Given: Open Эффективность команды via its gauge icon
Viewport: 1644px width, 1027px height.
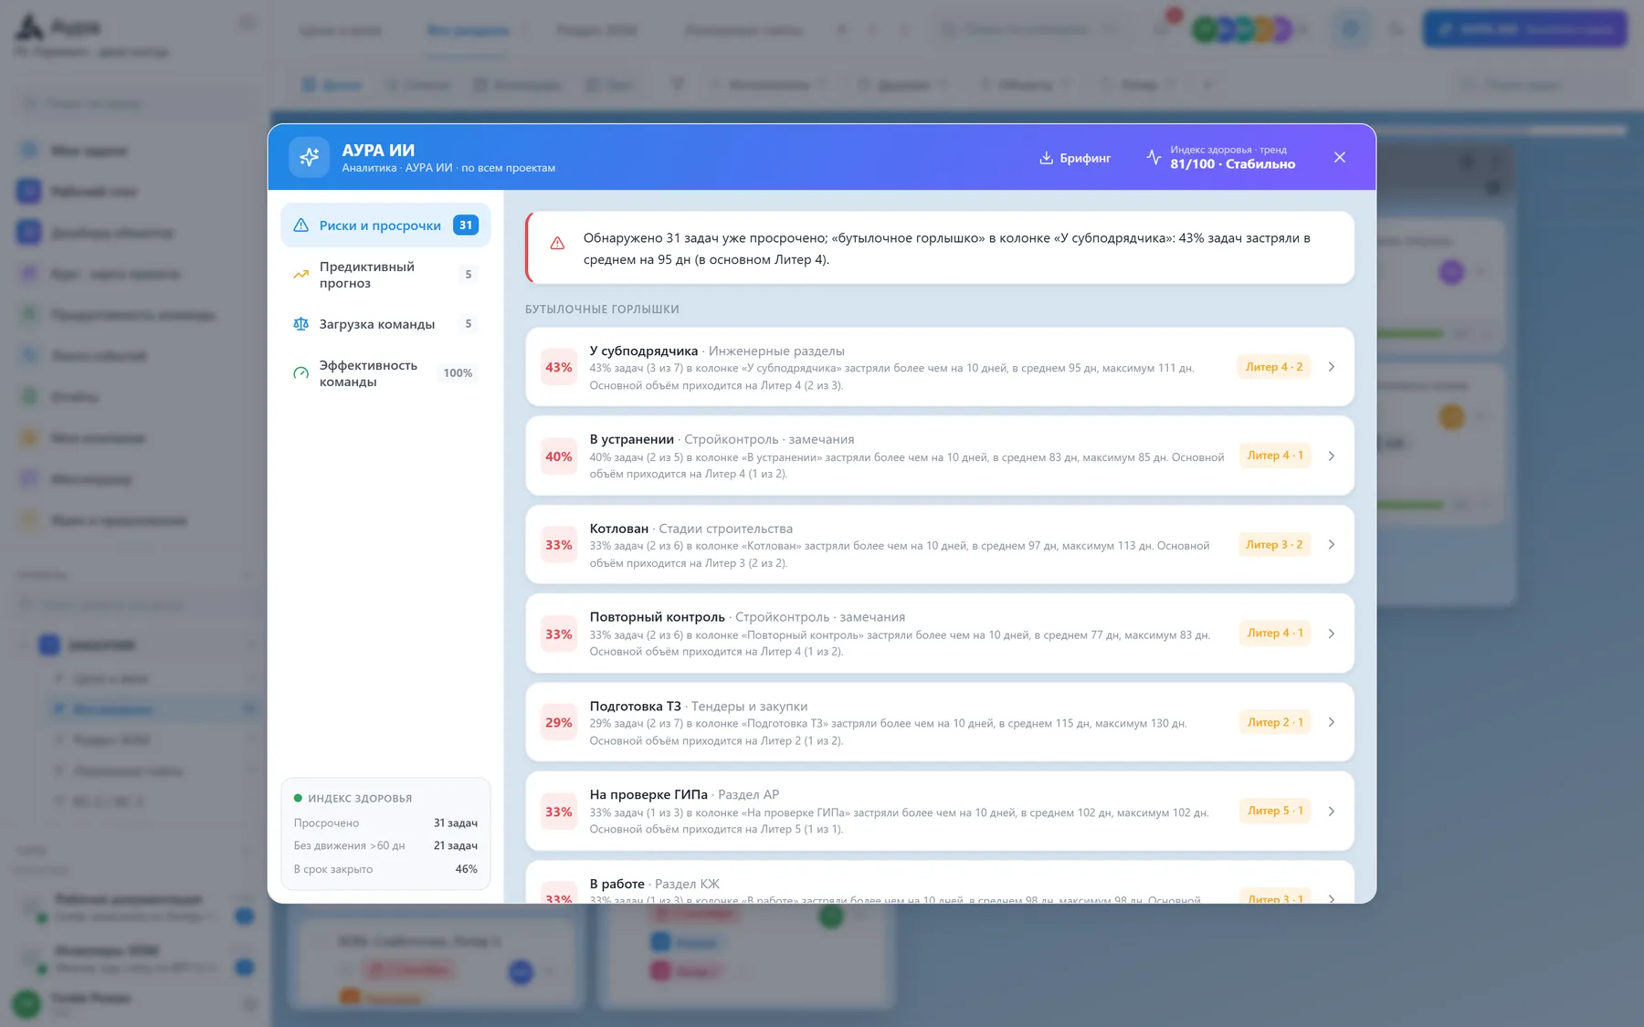Looking at the screenshot, I should [300, 373].
